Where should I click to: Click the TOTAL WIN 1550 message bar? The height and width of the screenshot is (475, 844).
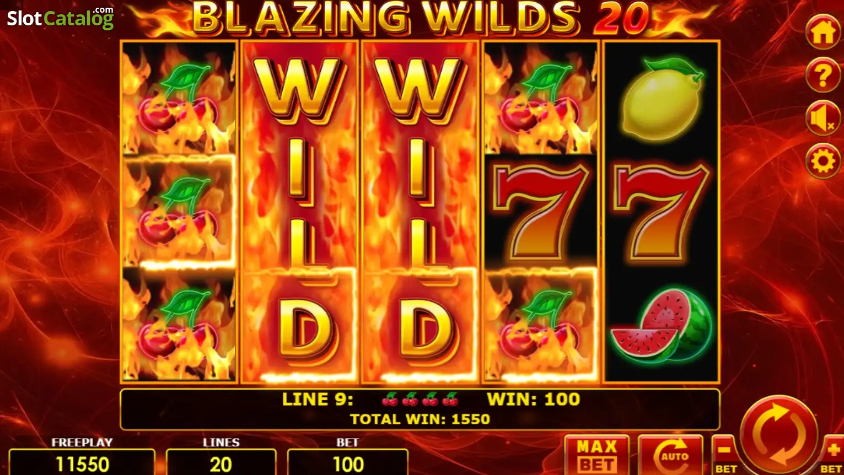(420, 409)
